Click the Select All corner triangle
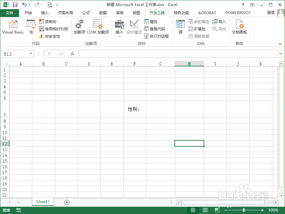The width and height of the screenshot is (285, 214). pyautogui.click(x=7, y=64)
